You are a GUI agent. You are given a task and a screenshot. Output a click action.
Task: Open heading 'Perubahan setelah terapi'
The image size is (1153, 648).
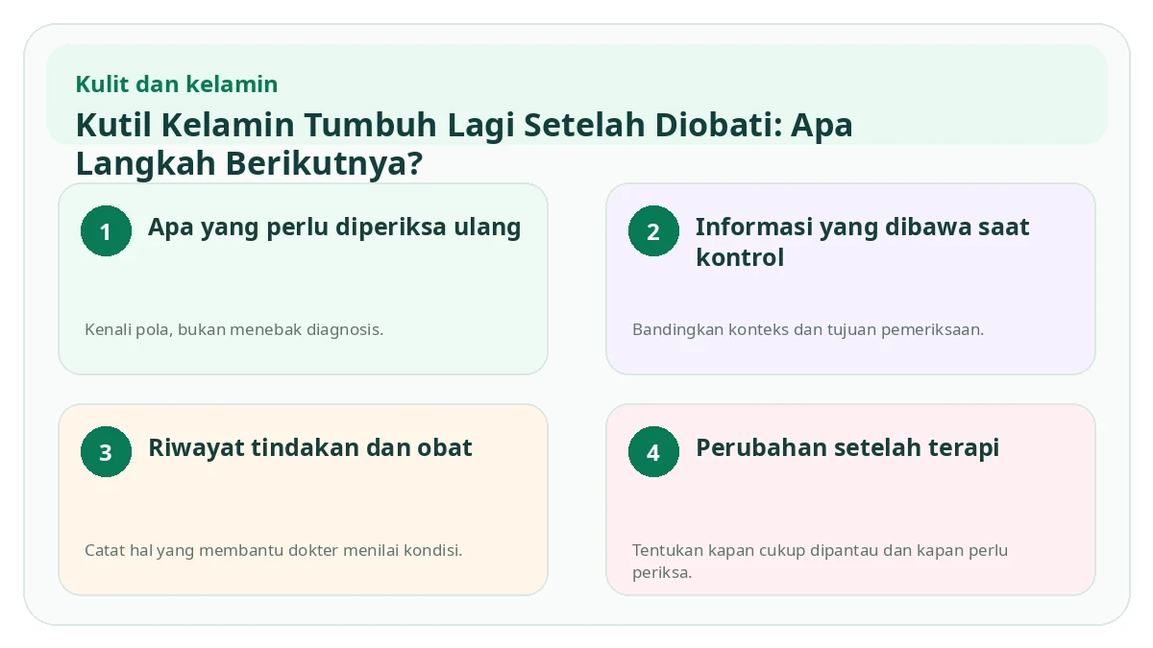tap(847, 447)
